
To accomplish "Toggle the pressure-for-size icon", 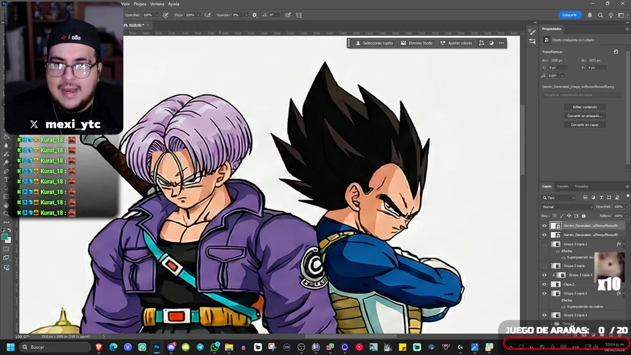I will point(288,15).
